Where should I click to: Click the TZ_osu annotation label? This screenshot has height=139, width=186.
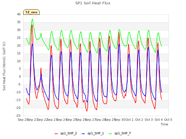click(x=31, y=12)
